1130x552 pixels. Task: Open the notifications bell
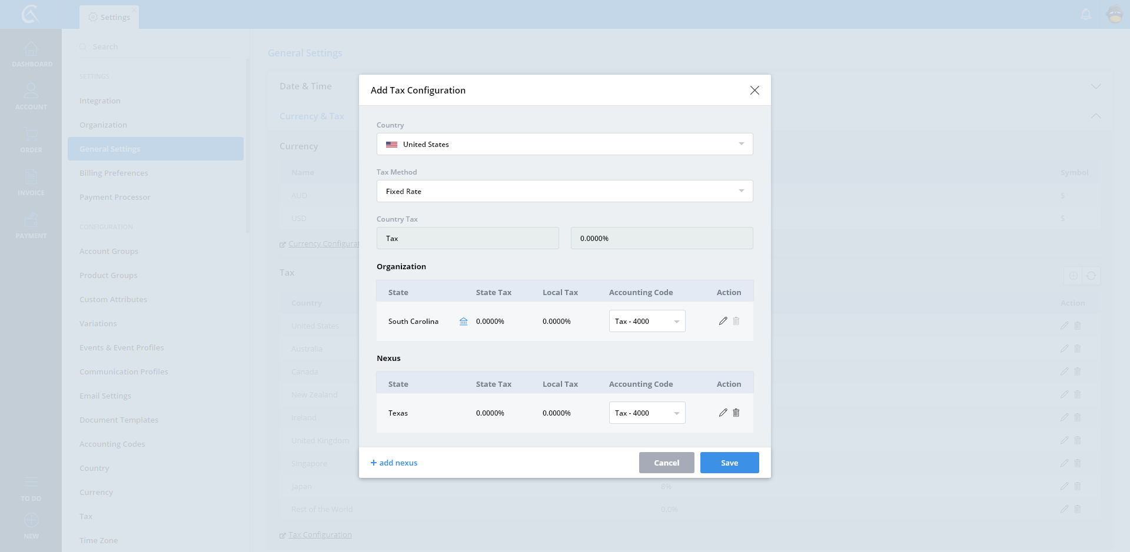[x=1086, y=14]
